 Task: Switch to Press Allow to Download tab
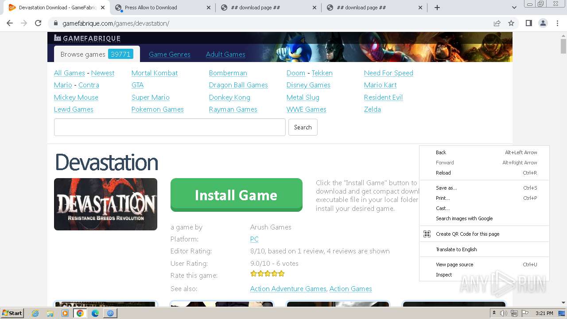(162, 8)
